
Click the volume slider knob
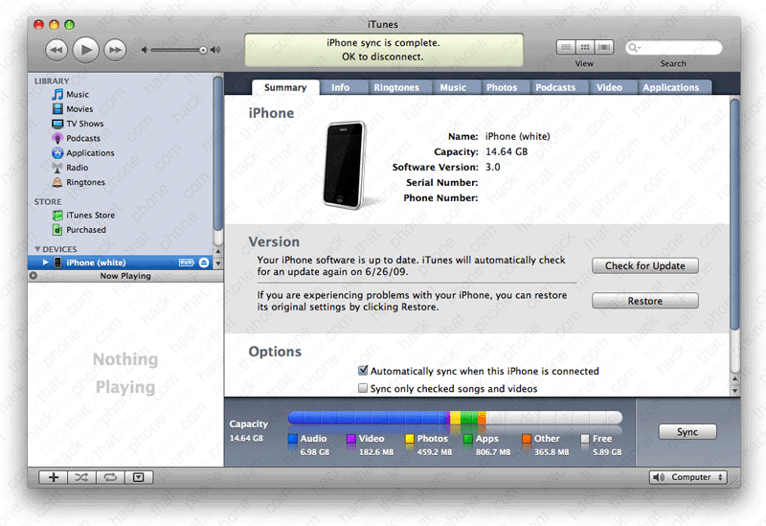tap(202, 50)
